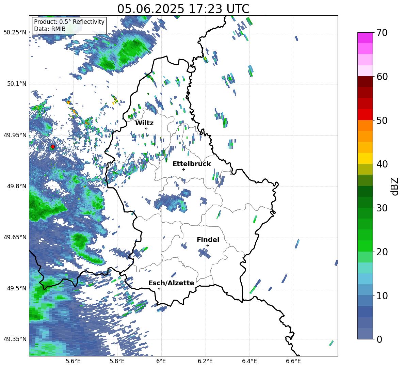Click the longitude label 5.6°E
The height and width of the screenshot is (368, 403).
click(x=73, y=361)
